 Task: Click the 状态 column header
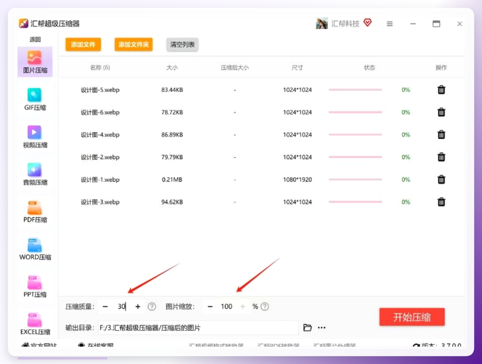369,68
